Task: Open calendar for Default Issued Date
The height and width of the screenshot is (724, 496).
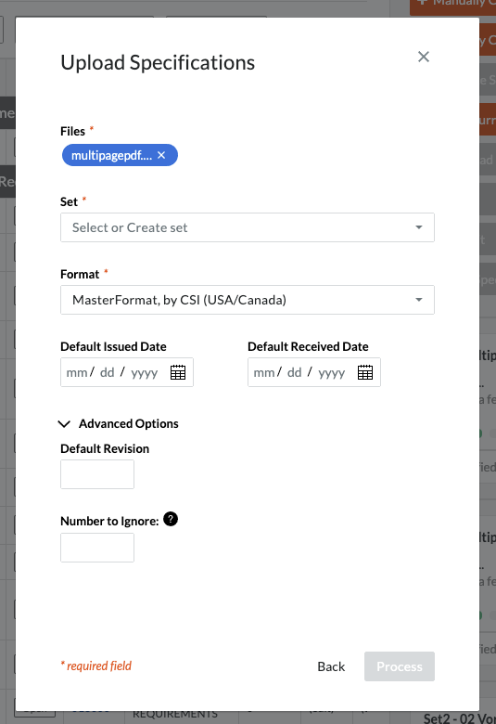Action: tap(178, 372)
